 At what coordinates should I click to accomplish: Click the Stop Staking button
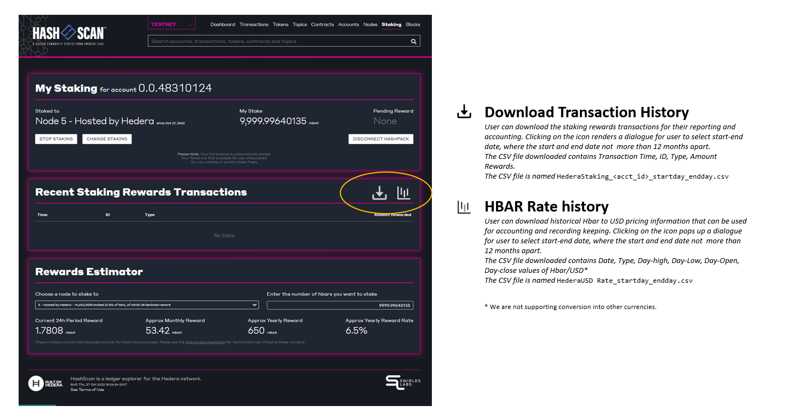pos(56,139)
